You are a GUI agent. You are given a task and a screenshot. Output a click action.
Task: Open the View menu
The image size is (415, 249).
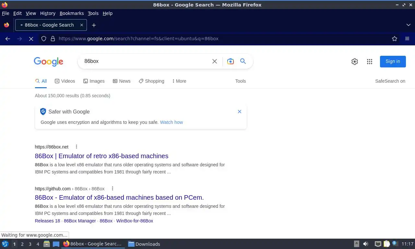coord(31,13)
